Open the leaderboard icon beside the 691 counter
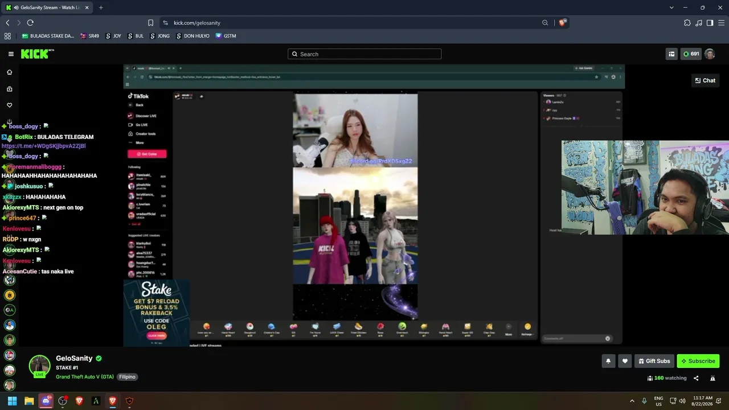Image resolution: width=729 pixels, height=410 pixels. [671, 54]
